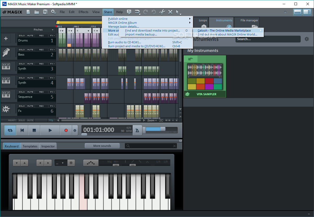Open playback settings gear next to record
This screenshot has width=314, height=217.
tap(75, 130)
